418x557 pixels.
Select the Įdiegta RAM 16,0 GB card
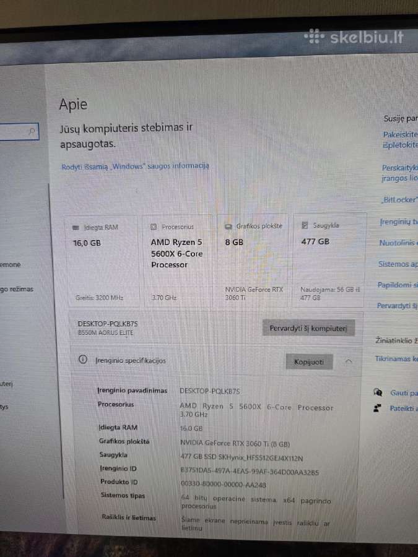(x=102, y=262)
